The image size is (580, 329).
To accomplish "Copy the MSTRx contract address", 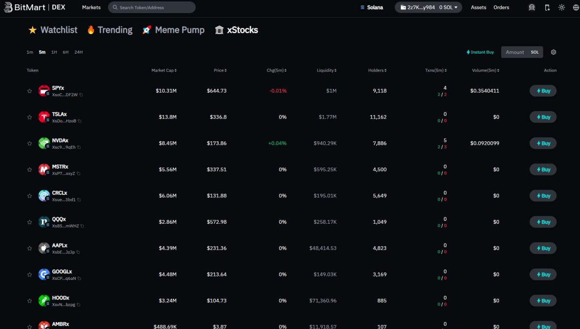I will [x=79, y=174].
